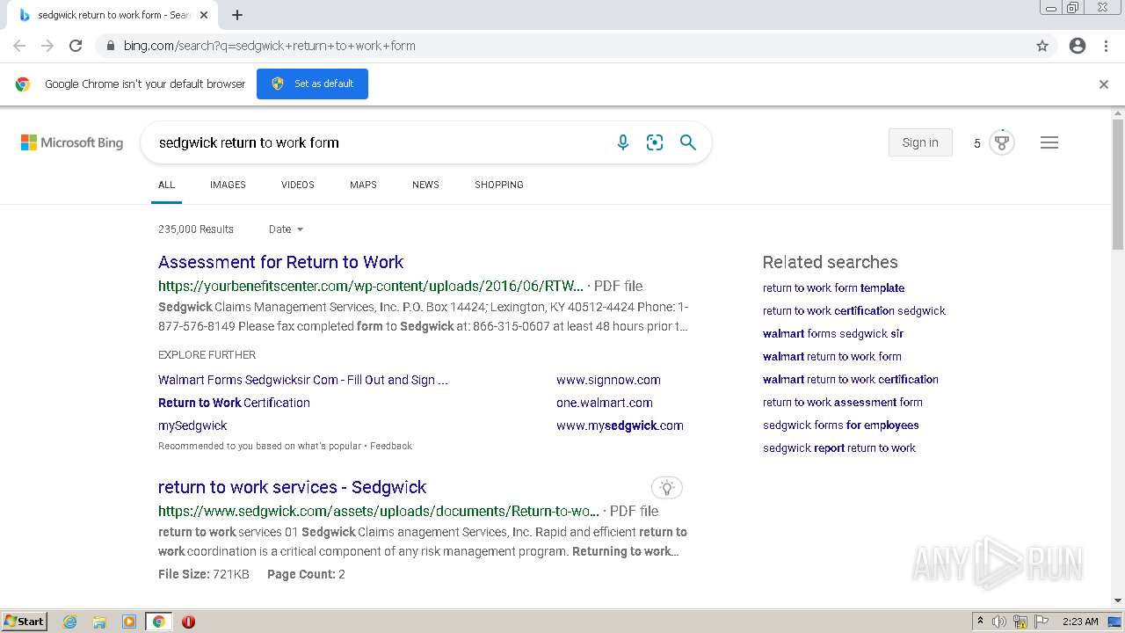This screenshot has height=633, width=1125.
Task: Click the magnifier search button in Bing
Action: tap(688, 142)
